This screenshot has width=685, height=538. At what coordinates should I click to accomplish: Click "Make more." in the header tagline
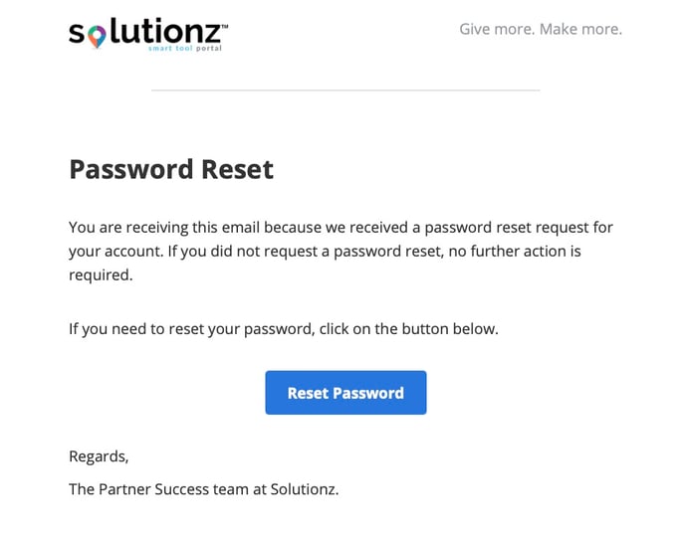(580, 29)
